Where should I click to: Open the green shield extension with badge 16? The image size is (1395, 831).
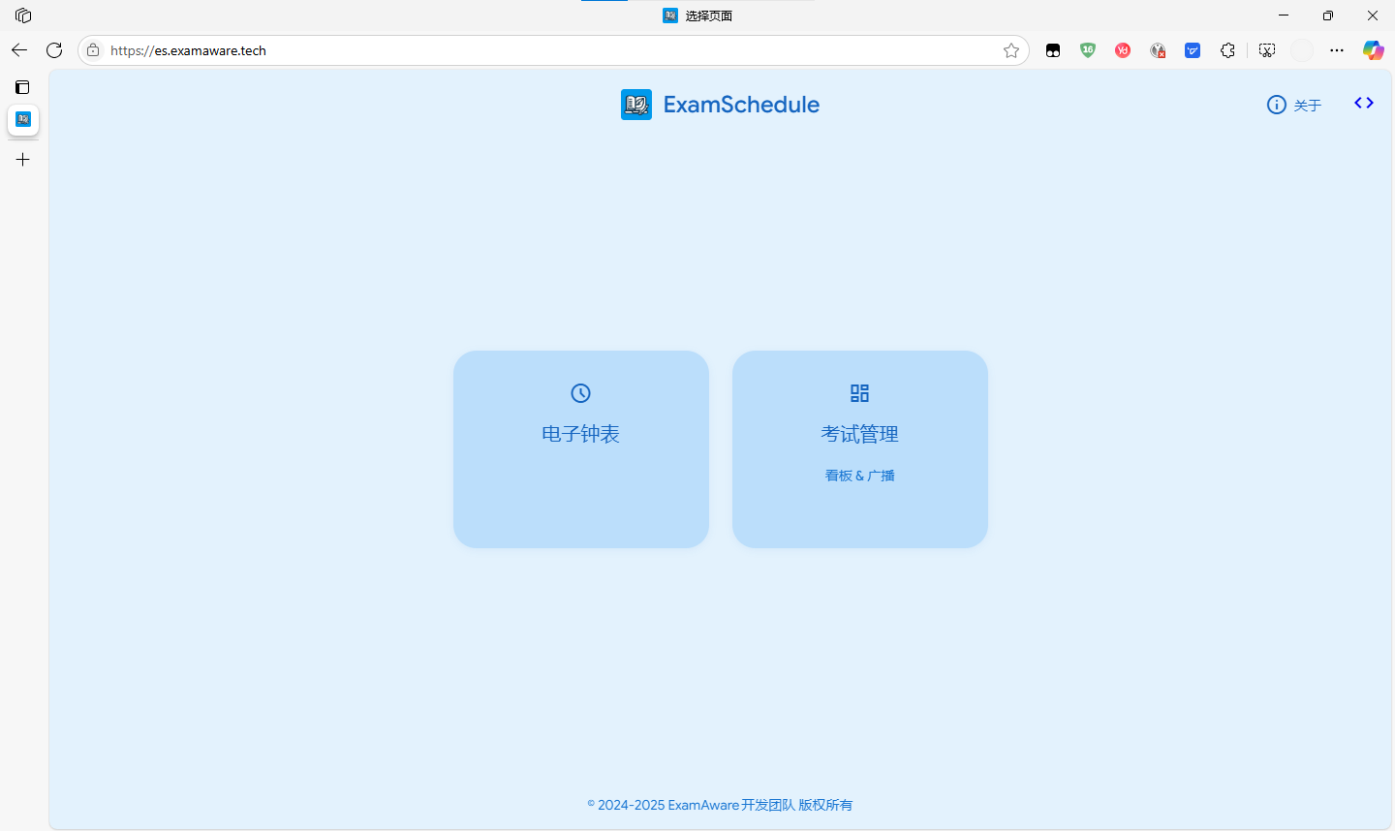(x=1088, y=50)
